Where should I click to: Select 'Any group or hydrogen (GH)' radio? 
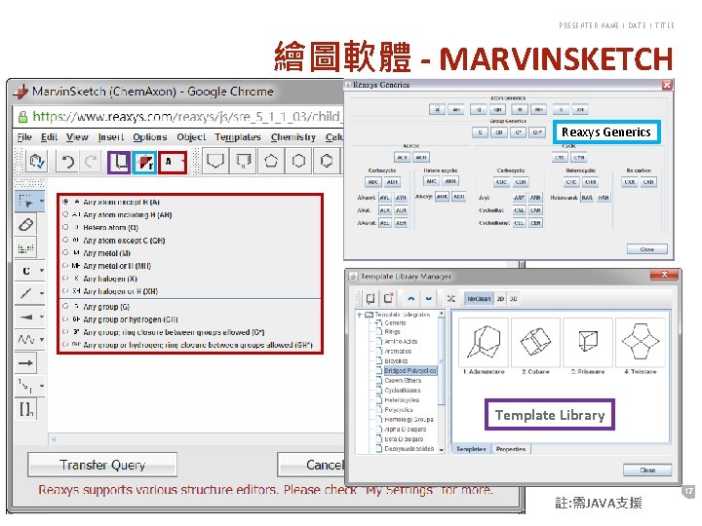[x=66, y=319]
